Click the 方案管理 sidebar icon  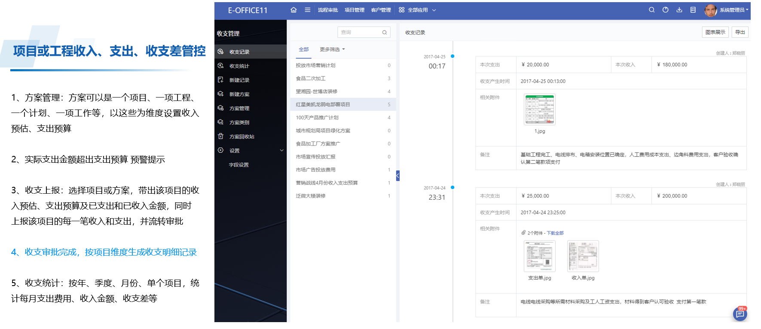(x=220, y=108)
